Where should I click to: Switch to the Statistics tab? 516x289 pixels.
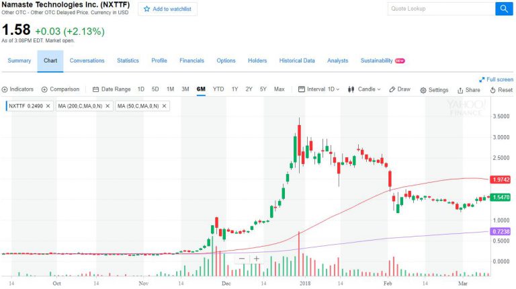(128, 60)
